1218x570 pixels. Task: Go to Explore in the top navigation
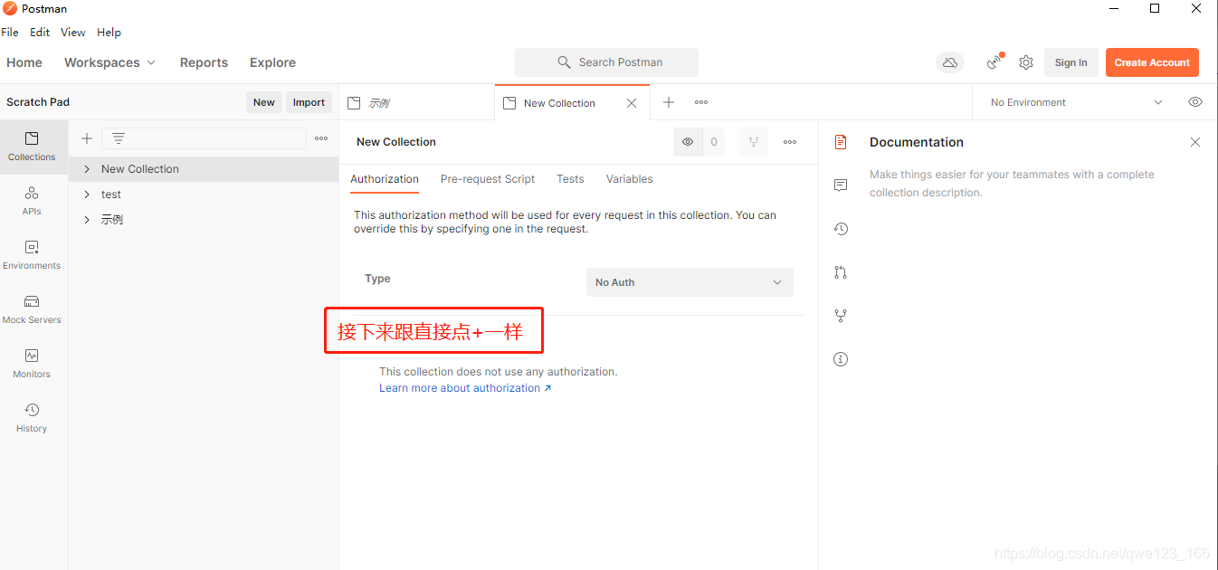(272, 62)
